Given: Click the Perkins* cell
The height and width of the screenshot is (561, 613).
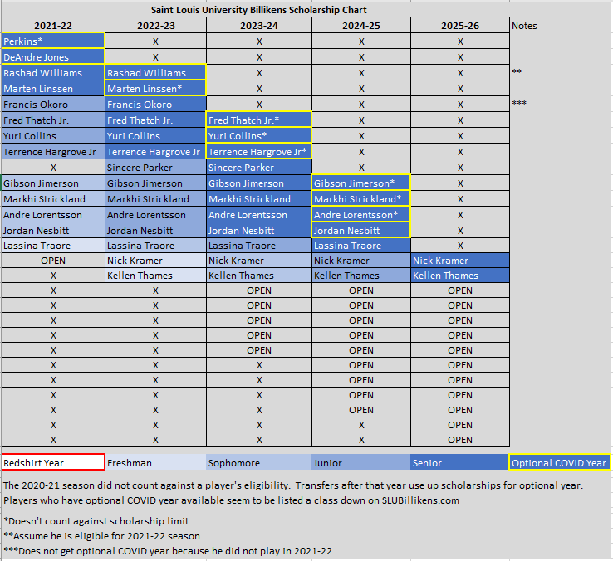Looking at the screenshot, I should (52, 41).
